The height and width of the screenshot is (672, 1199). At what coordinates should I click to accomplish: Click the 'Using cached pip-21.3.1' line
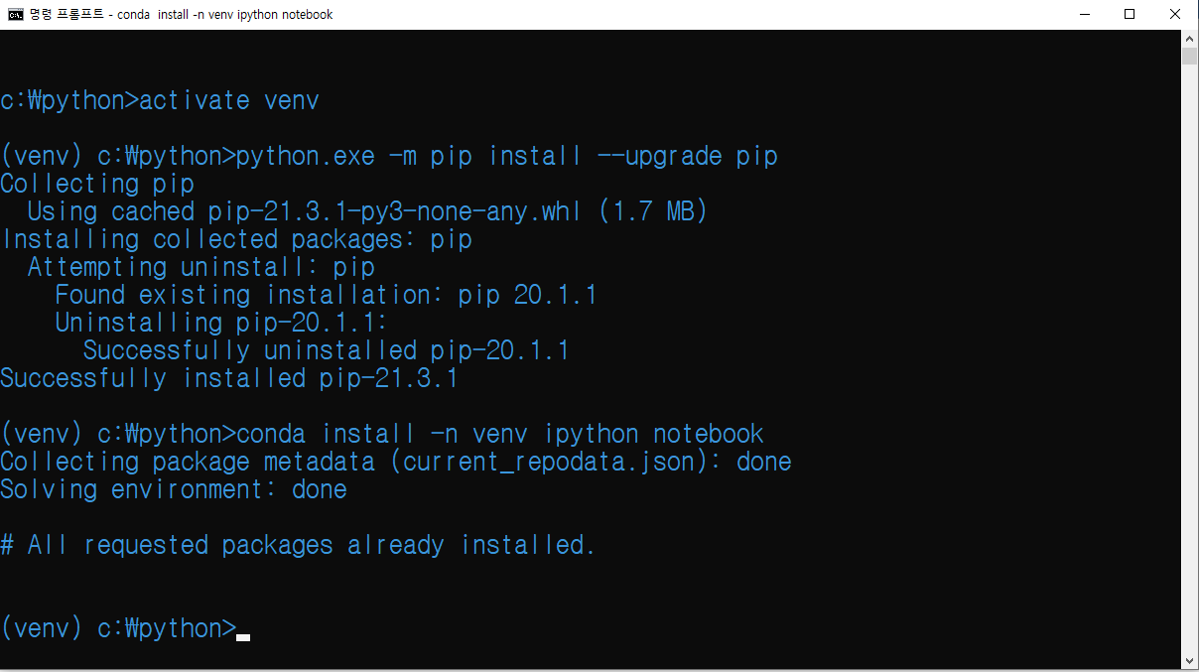pos(367,211)
